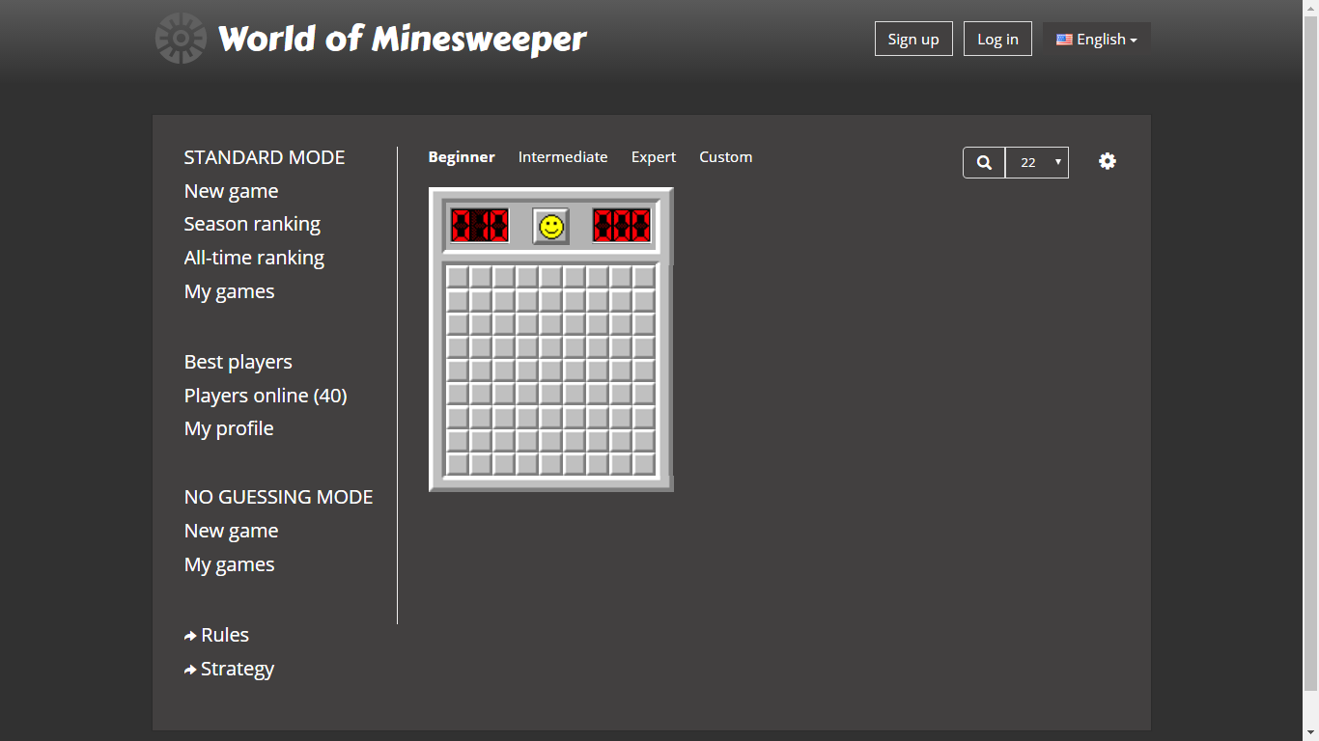
Task: Select the Expert difficulty tab
Action: 653,156
